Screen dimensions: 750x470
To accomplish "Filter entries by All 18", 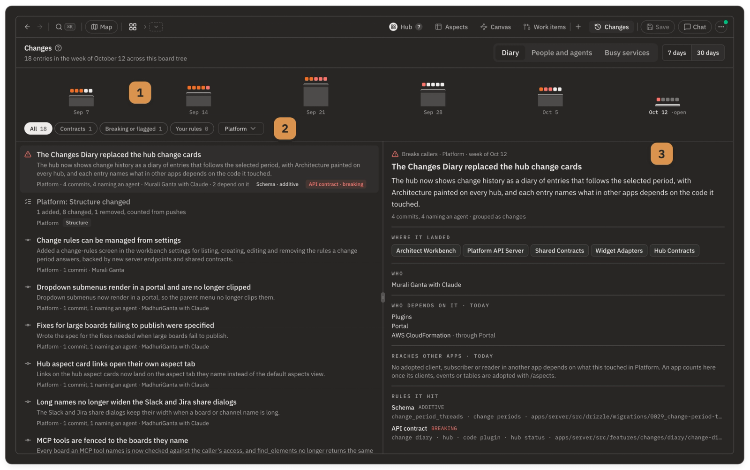I will coord(38,129).
